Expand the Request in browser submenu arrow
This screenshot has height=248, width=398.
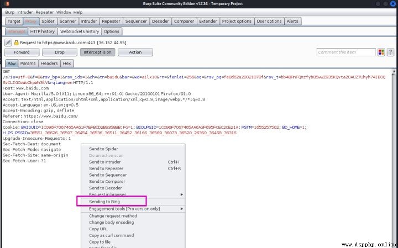(x=182, y=194)
